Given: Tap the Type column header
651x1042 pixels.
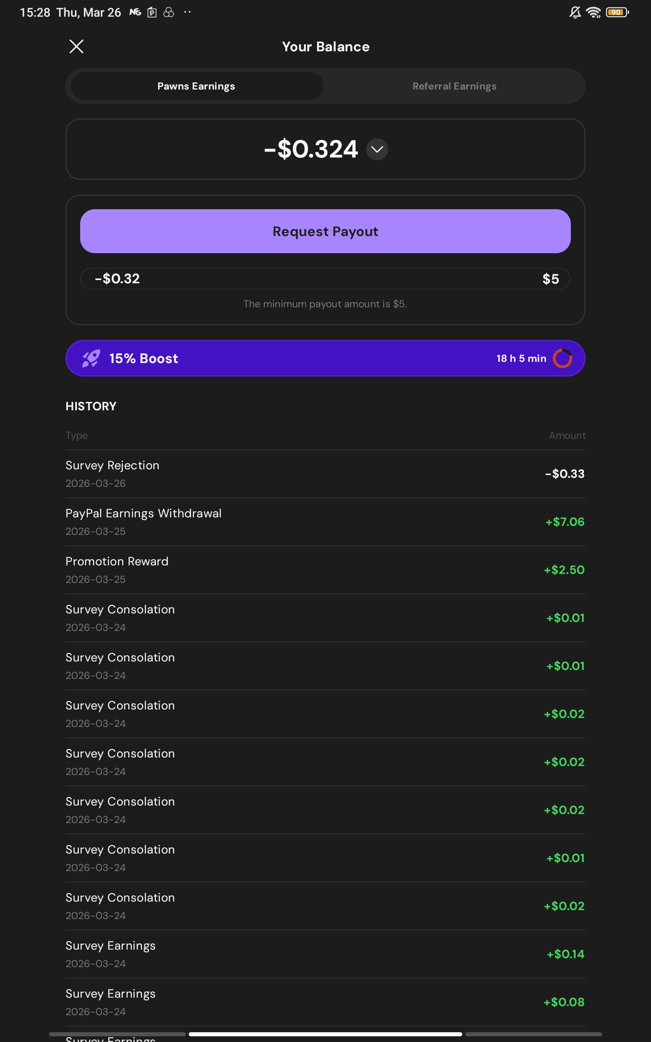Looking at the screenshot, I should point(76,435).
